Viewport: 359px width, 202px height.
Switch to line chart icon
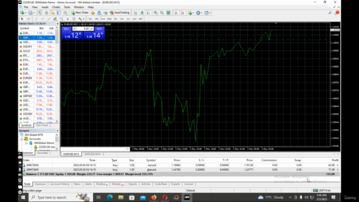(x=148, y=13)
